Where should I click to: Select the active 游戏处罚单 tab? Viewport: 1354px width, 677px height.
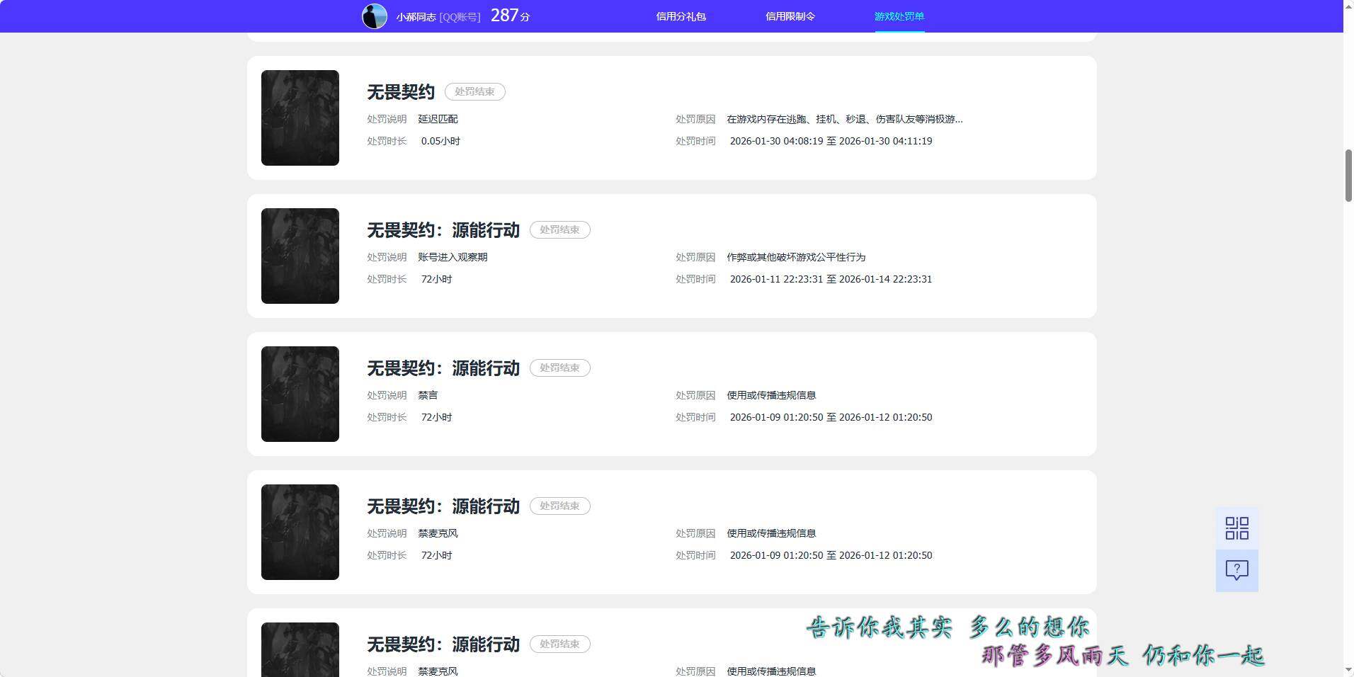898,16
